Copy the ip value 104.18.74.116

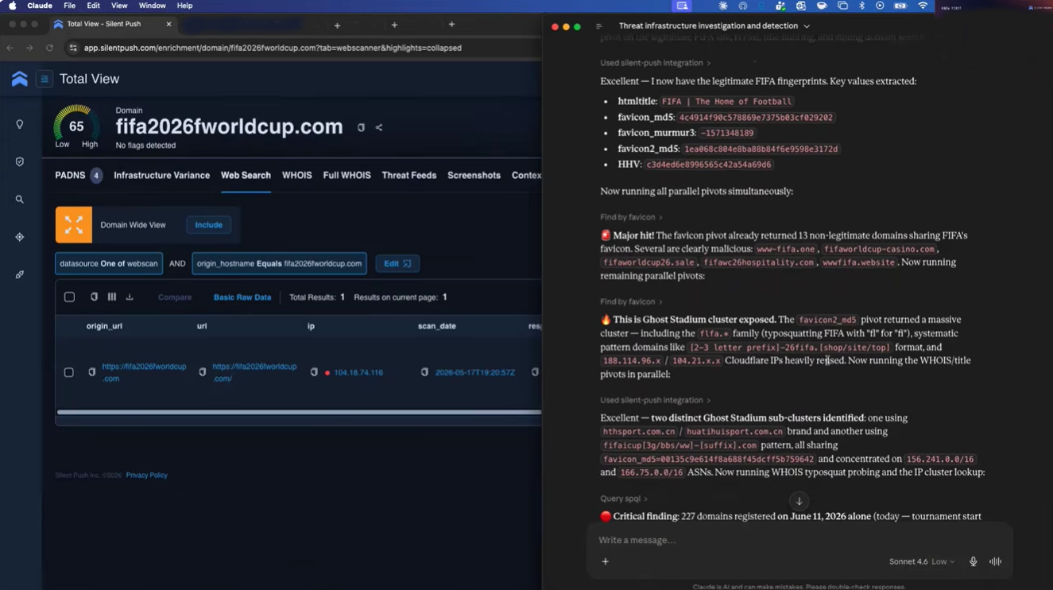[x=314, y=372]
